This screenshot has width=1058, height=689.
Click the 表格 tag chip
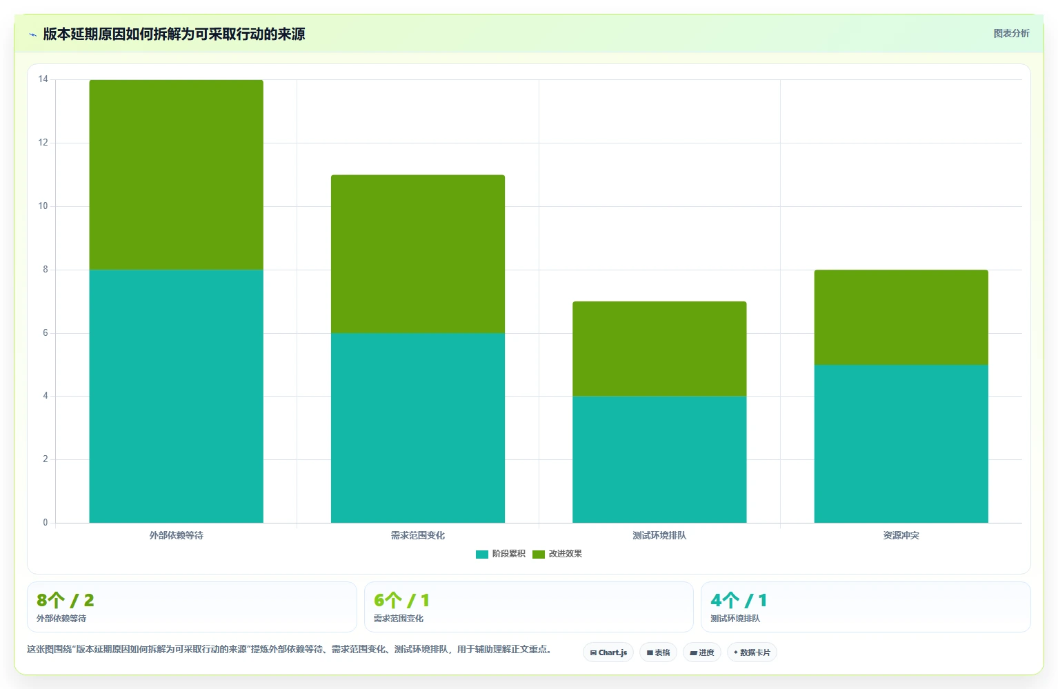point(658,652)
